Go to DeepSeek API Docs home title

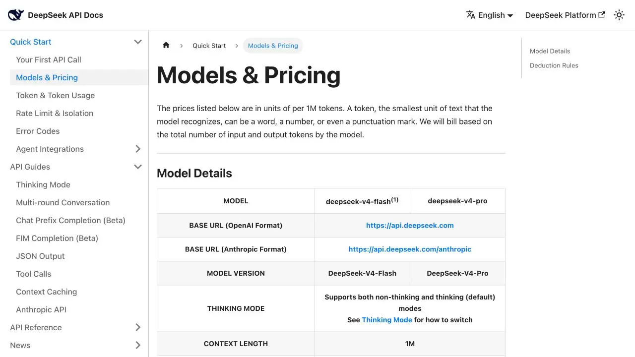(65, 15)
